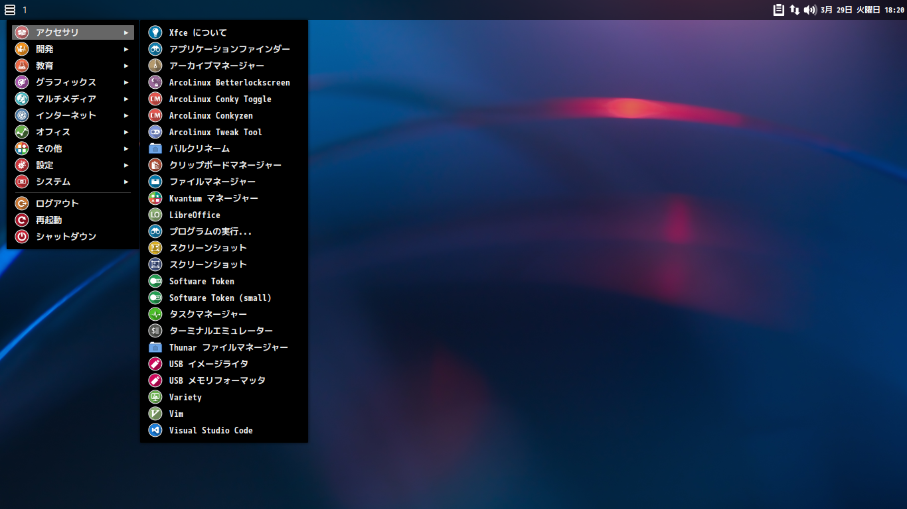Expand the その他 submenu arrow
This screenshot has height=509, width=907.
click(126, 148)
